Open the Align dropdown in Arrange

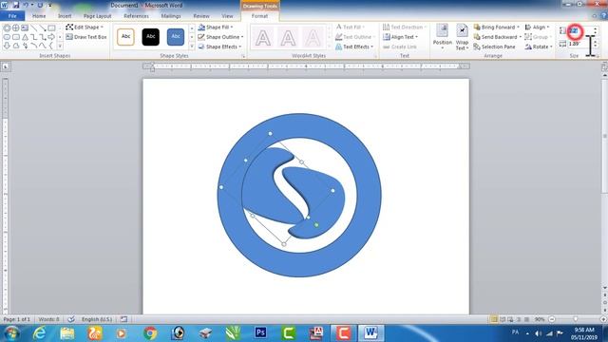pos(537,28)
